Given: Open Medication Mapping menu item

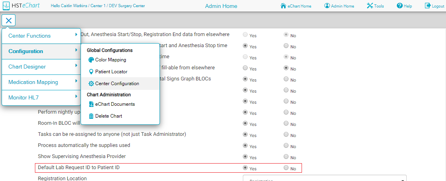Looking at the screenshot, I should pos(41,82).
